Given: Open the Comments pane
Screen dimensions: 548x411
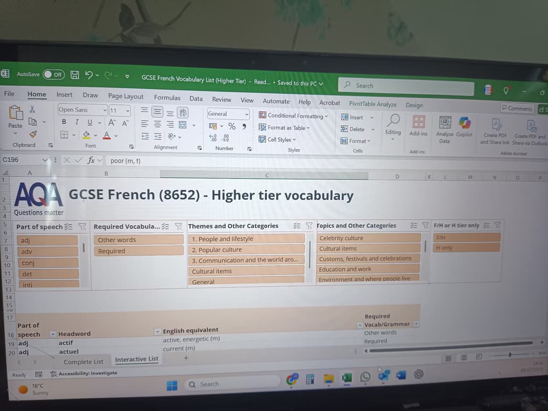Looking at the screenshot, I should click(518, 109).
